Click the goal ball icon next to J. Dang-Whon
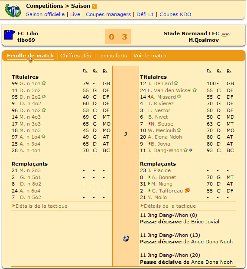The height and width of the screenshot is (269, 247). coord(191,150)
